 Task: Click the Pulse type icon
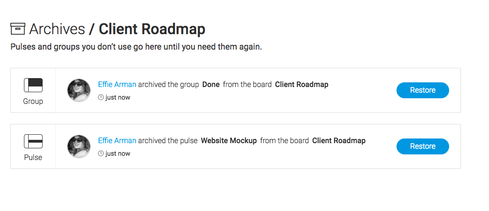pyautogui.click(x=33, y=141)
